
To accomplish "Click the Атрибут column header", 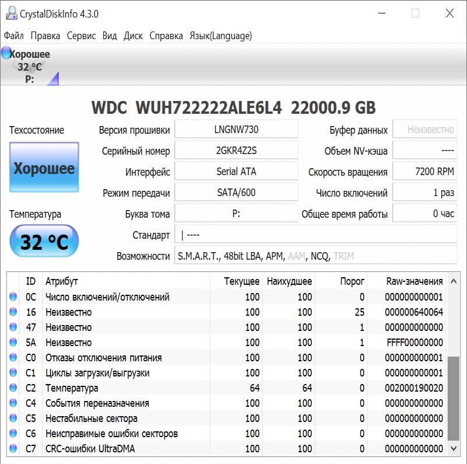I will tap(61, 281).
